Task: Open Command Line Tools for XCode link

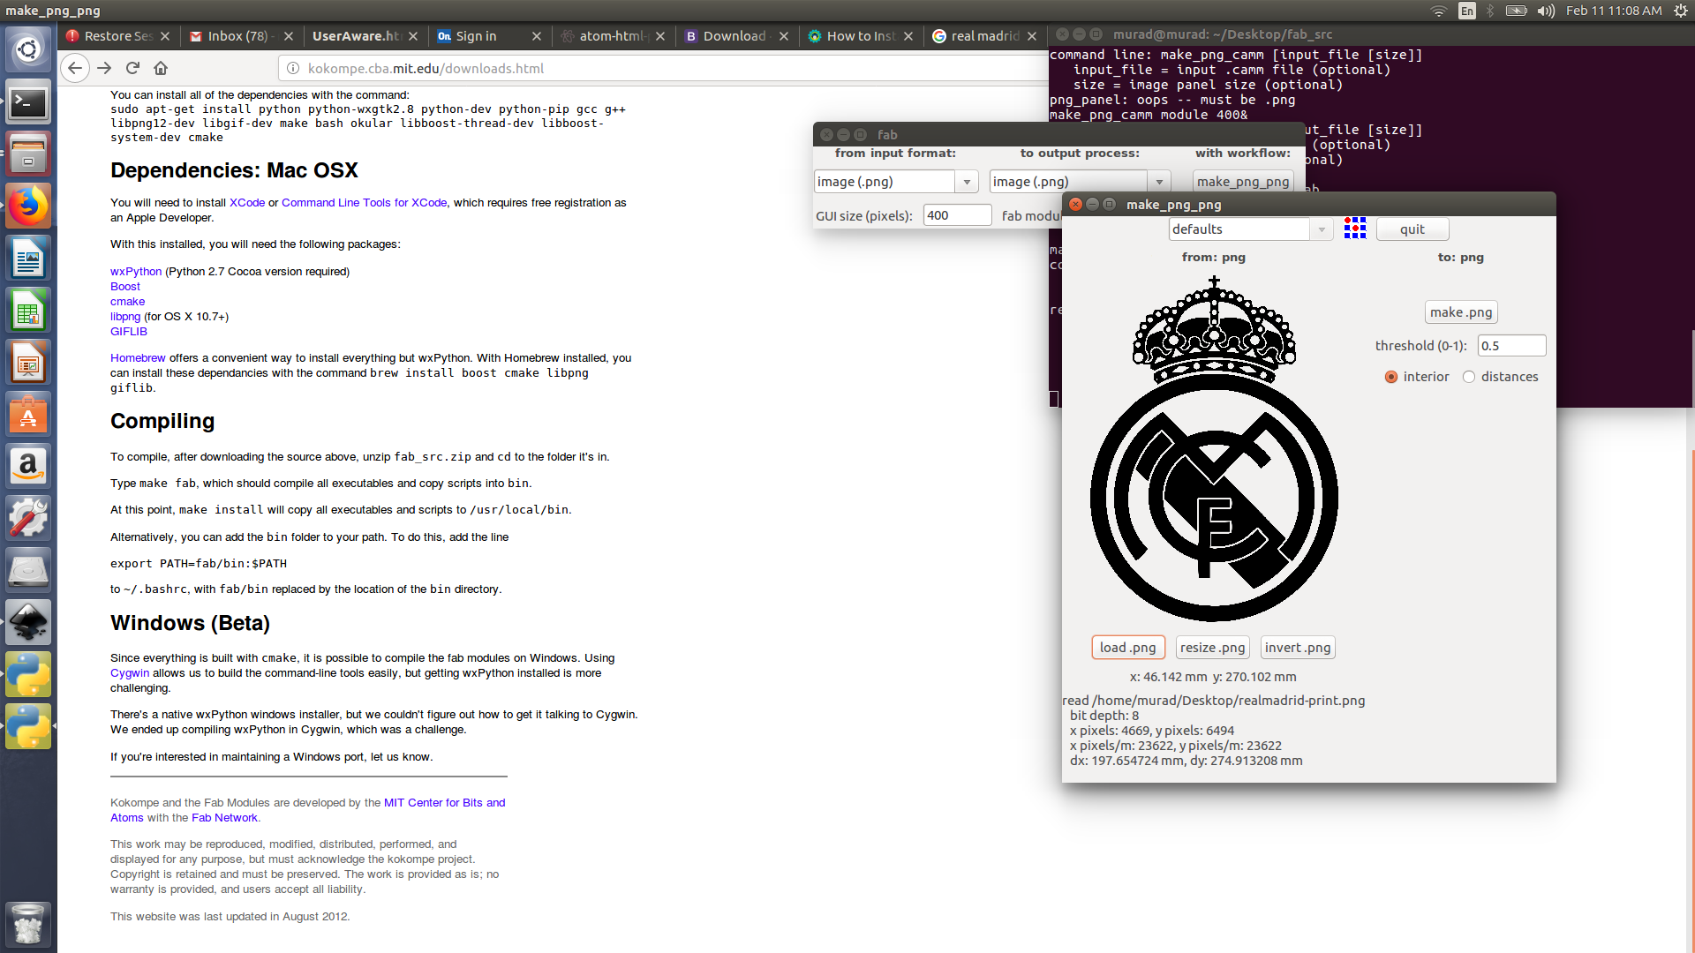Action: (x=364, y=203)
